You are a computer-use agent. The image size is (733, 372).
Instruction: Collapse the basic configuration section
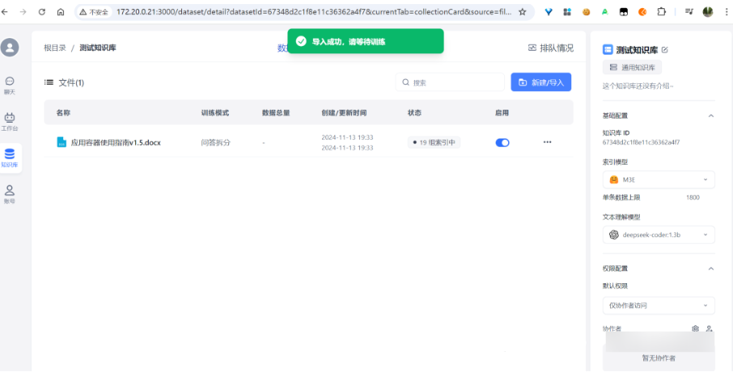click(711, 115)
